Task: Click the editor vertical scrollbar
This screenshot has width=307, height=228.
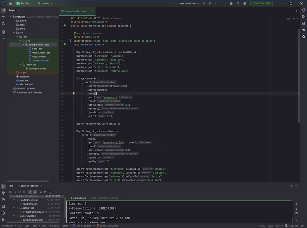Action: pos(299,76)
